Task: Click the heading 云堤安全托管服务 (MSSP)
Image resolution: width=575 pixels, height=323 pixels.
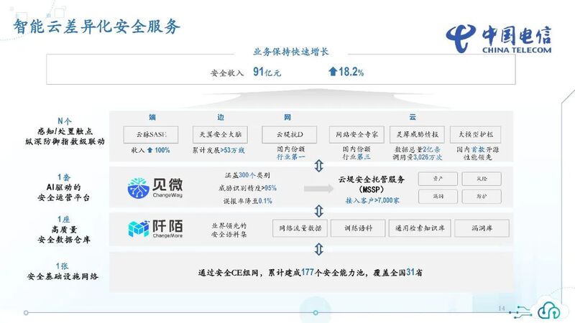Action: (x=371, y=184)
